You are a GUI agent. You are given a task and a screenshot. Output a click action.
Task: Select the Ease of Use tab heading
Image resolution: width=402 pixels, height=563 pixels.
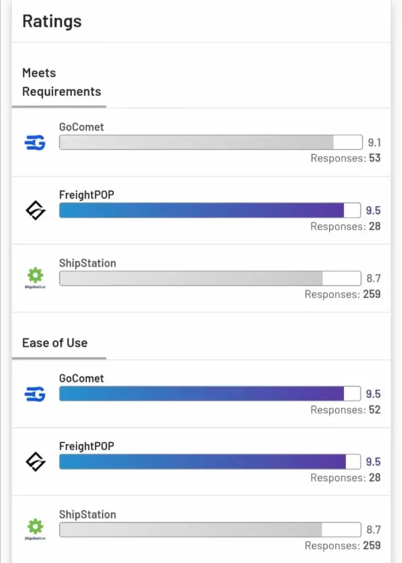[x=55, y=343]
